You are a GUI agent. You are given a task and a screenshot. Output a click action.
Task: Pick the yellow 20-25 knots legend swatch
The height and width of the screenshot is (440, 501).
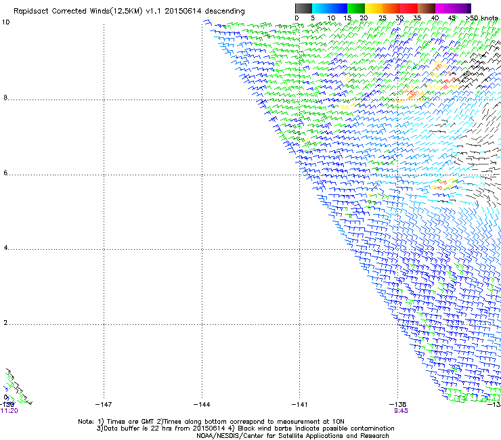click(x=374, y=8)
